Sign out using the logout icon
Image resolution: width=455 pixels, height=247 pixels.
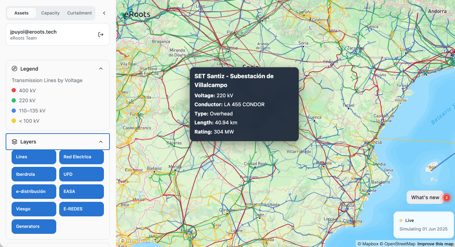click(x=101, y=34)
